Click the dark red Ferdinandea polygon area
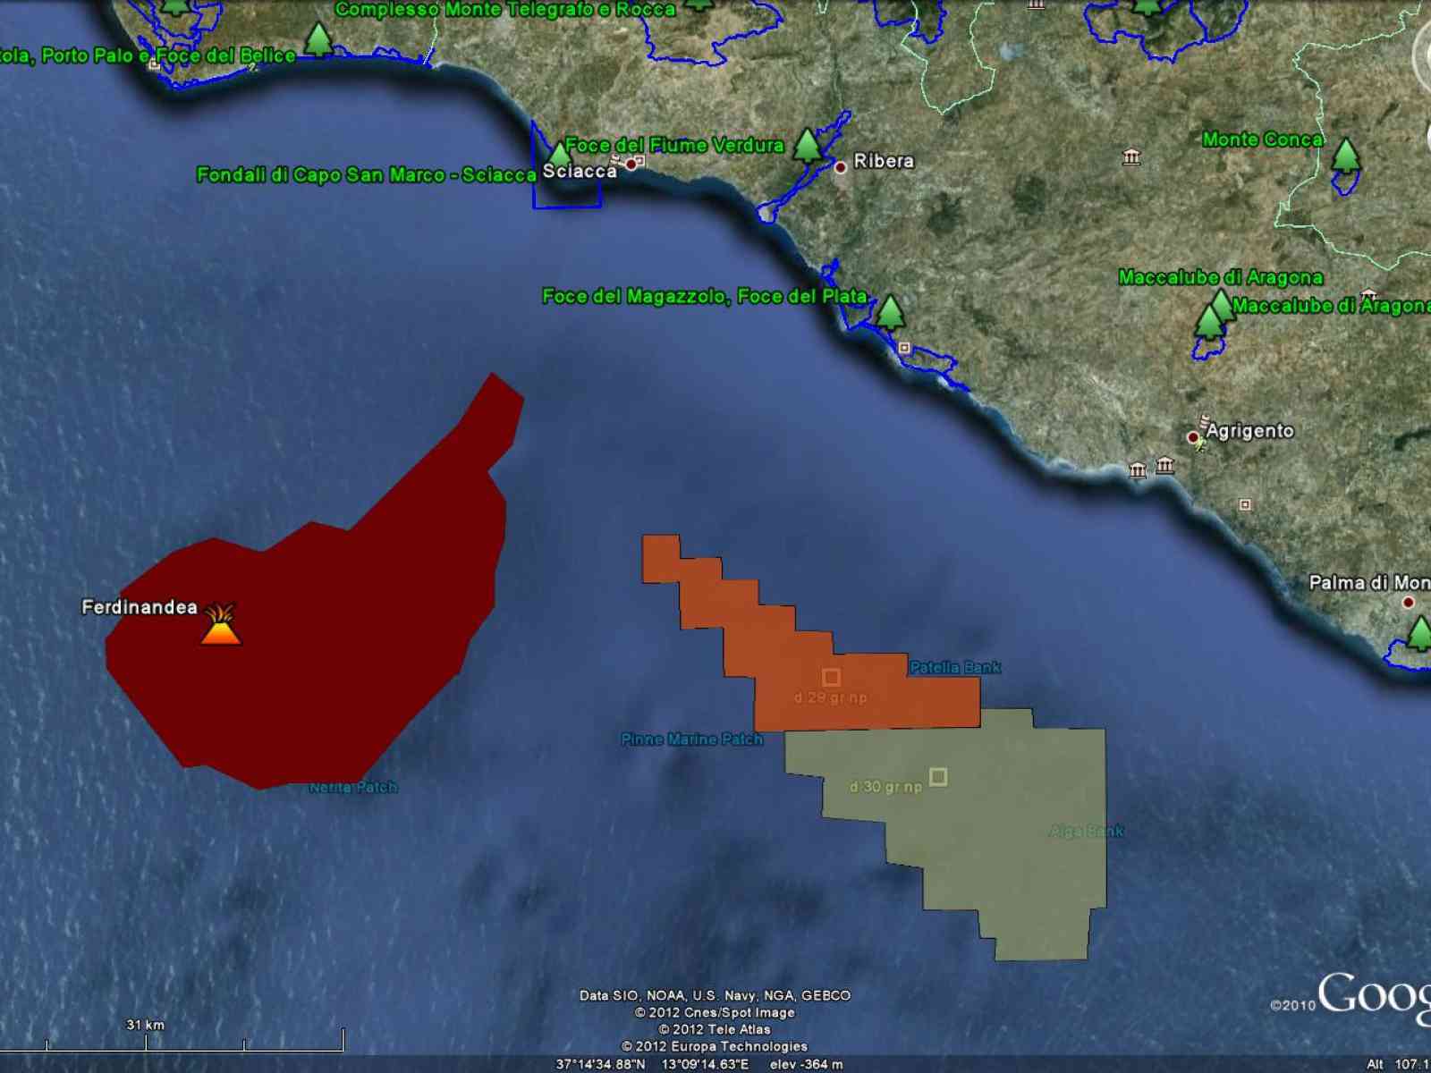The image size is (1431, 1073). coord(340,644)
